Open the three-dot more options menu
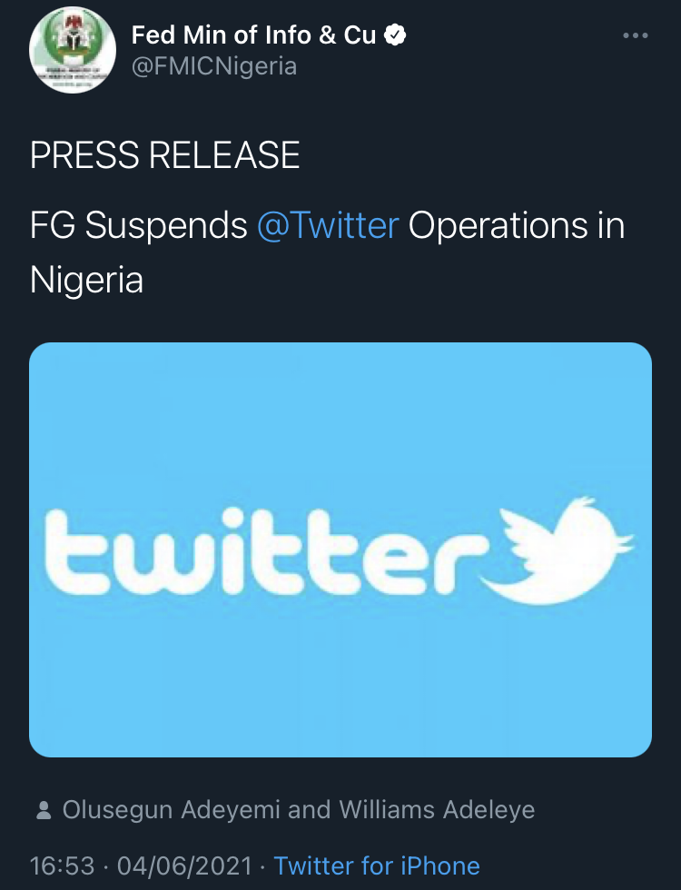The image size is (681, 890). (635, 35)
